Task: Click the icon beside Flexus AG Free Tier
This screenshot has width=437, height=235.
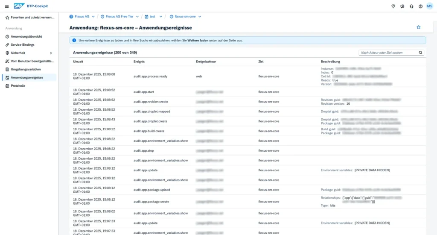Action: [x=102, y=17]
